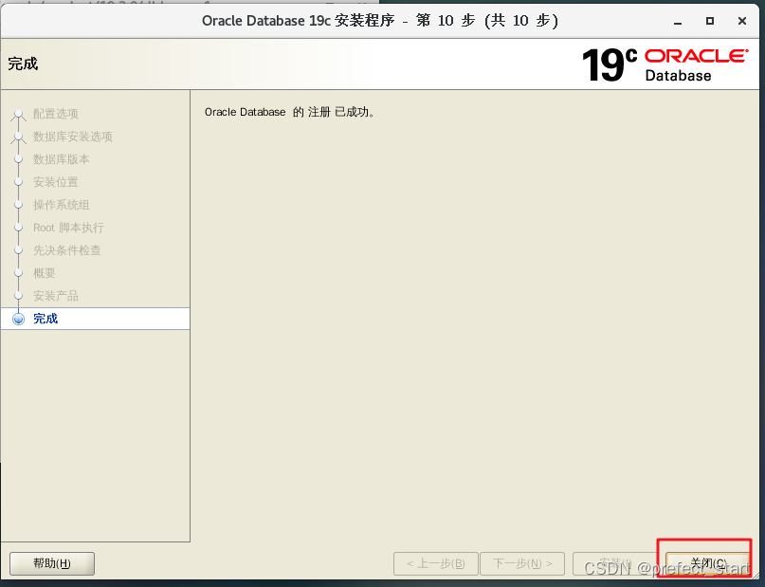The height and width of the screenshot is (587, 765).
Task: Select the highlighted 完成 step
Action: pyautogui.click(x=96, y=319)
